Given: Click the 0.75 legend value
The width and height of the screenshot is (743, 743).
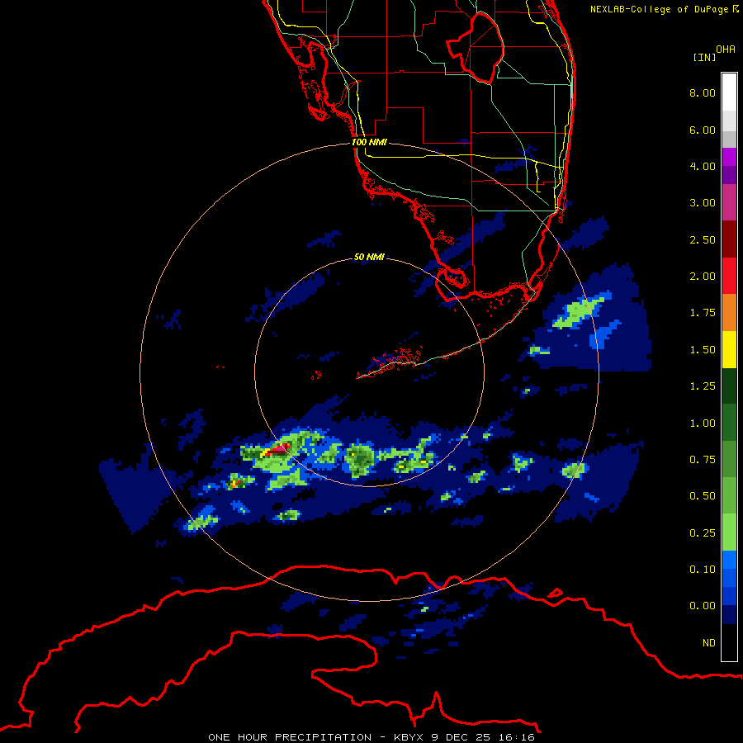Looking at the screenshot, I should pos(703,460).
